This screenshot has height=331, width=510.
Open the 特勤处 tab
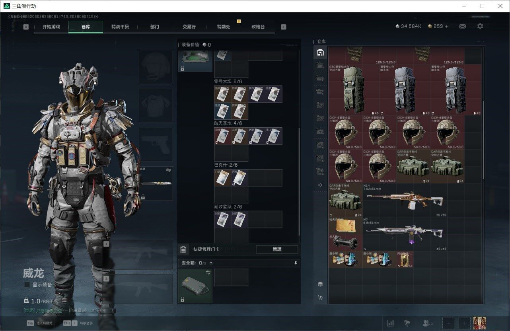[224, 27]
